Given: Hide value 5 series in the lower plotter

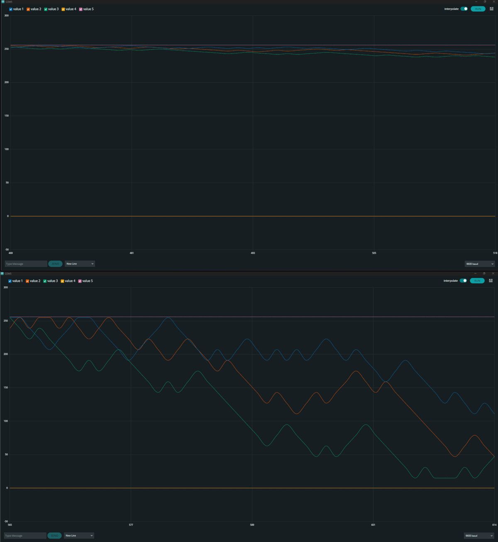Looking at the screenshot, I should 80,281.
